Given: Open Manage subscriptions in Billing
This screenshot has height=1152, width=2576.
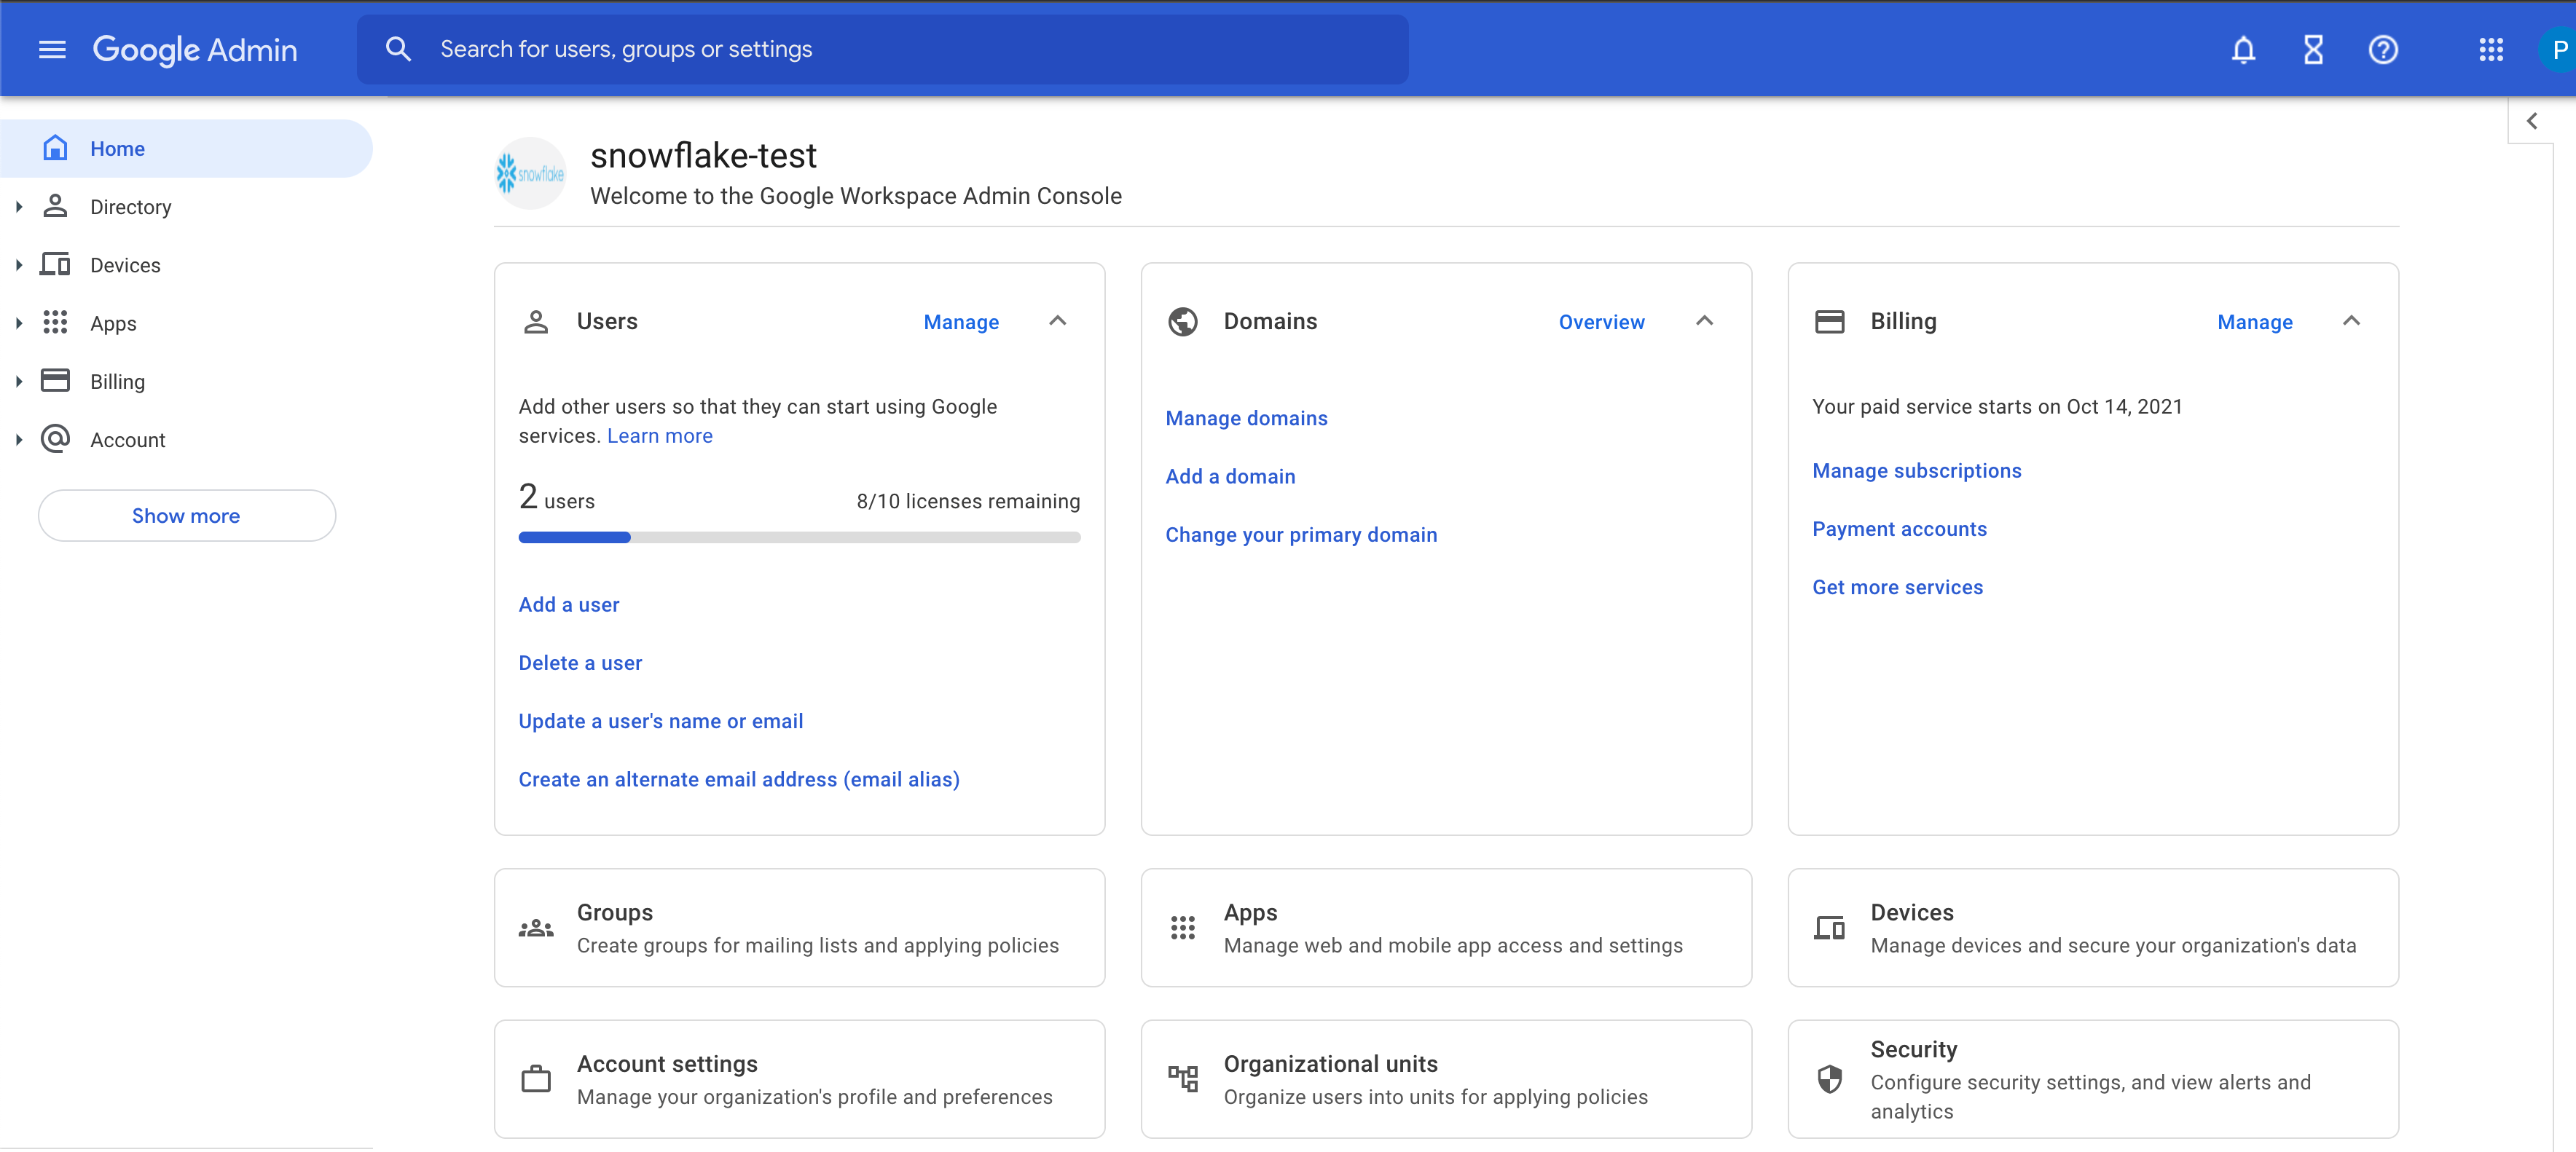Looking at the screenshot, I should click(1916, 470).
